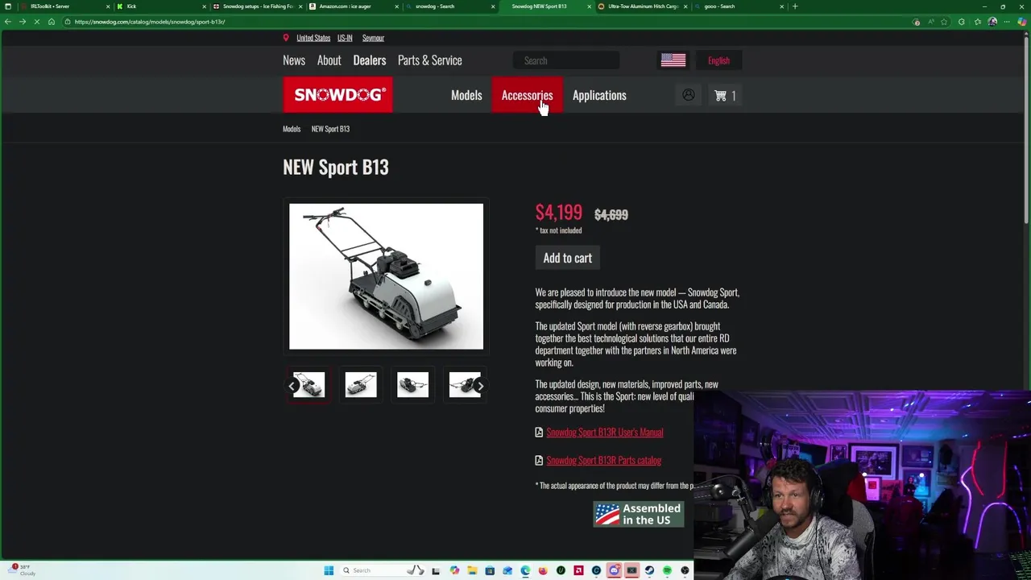
Task: Open Copilot from taskbar
Action: click(454, 570)
